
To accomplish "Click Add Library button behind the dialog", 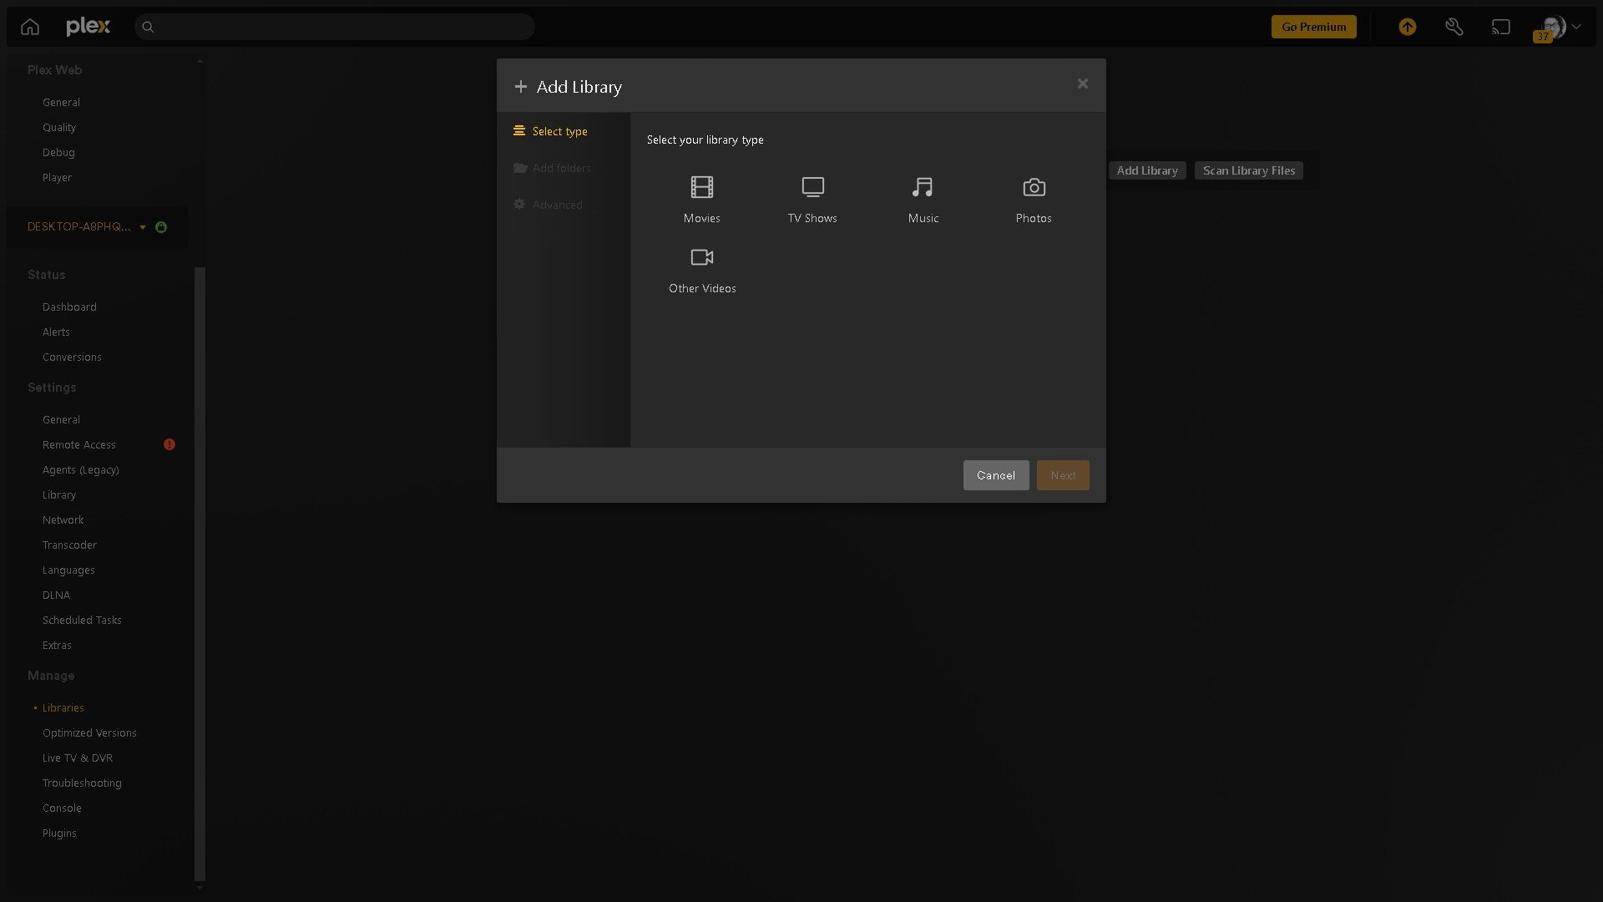I will (1147, 170).
